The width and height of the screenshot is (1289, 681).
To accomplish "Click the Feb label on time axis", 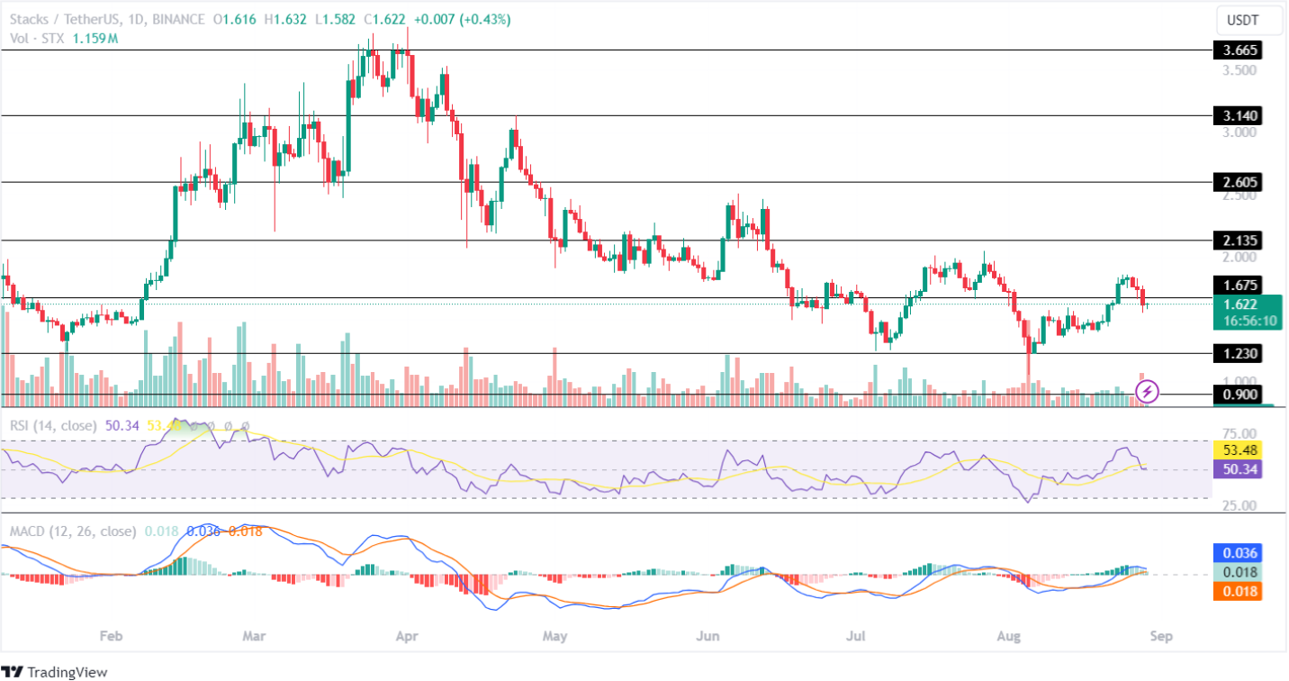I will (x=110, y=637).
